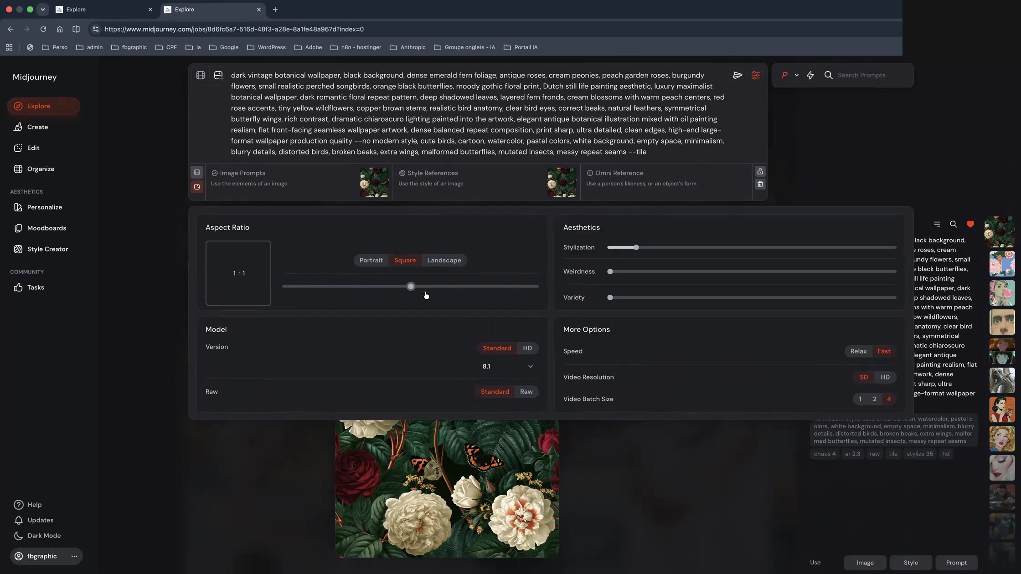Click the Variety slider handle
Screen dimensions: 1021x574
(610, 298)
